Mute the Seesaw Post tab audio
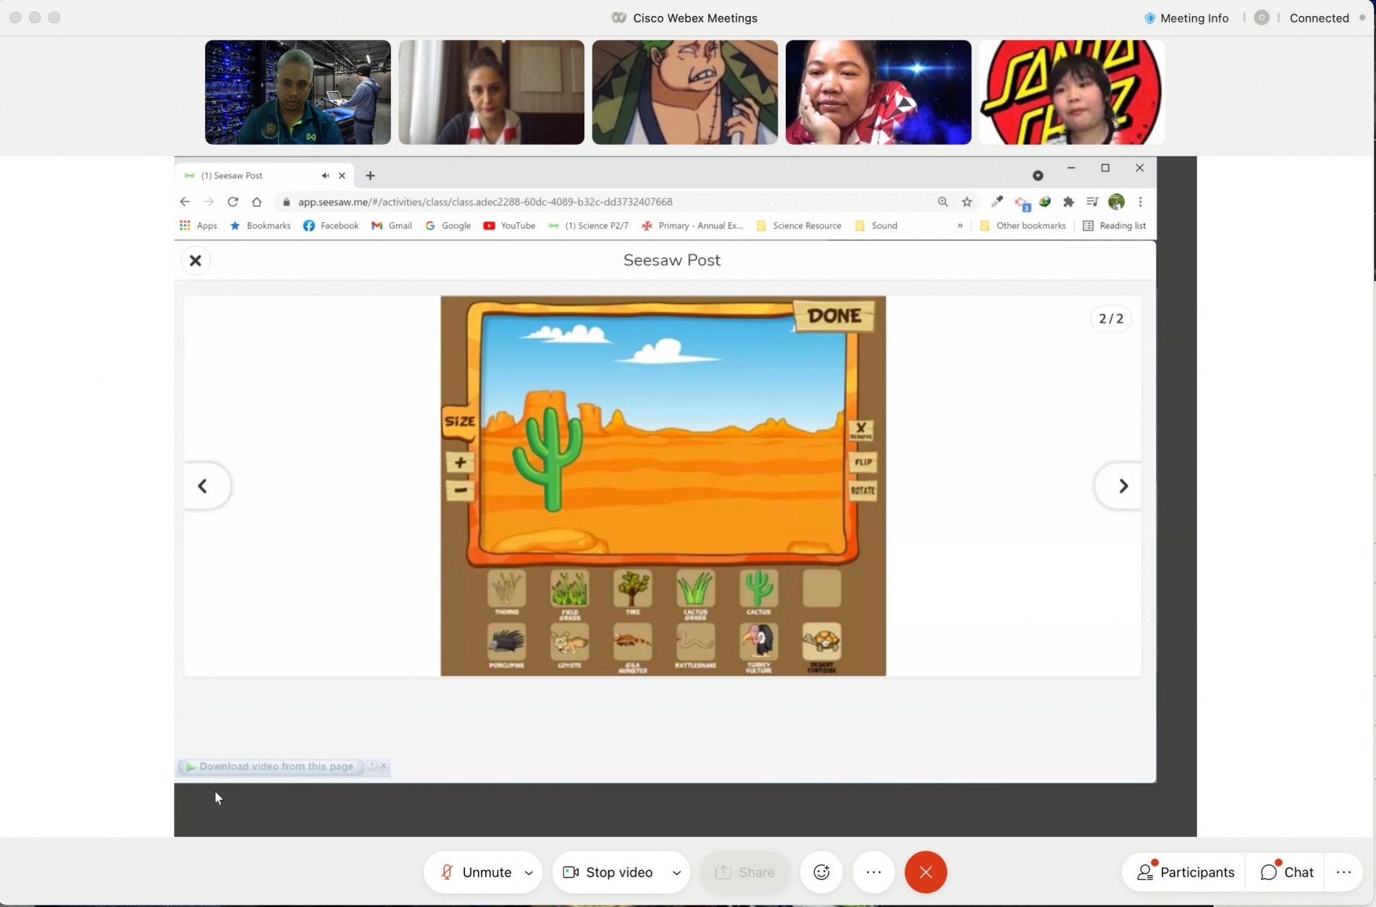Viewport: 1376px width, 907px height. [325, 175]
